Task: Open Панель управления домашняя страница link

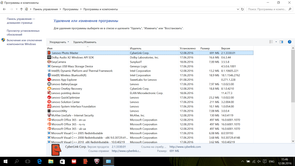Action: coord(21,21)
